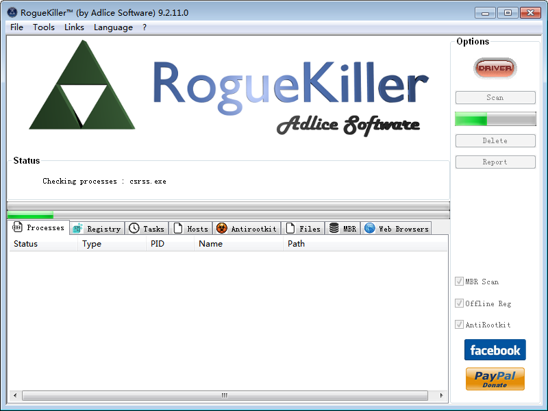The width and height of the screenshot is (548, 411).
Task: Maximize the RogueKiller window
Action: (508, 13)
